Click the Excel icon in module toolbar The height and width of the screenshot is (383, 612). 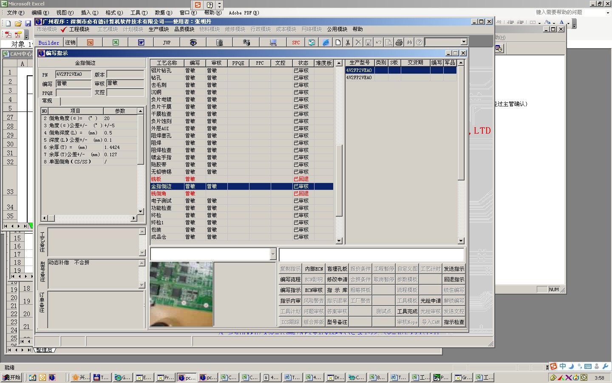point(116,43)
